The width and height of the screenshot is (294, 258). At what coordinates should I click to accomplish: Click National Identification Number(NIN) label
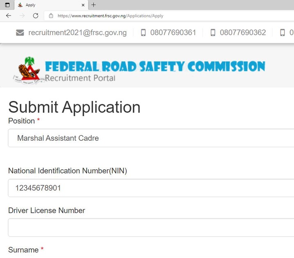(68, 171)
